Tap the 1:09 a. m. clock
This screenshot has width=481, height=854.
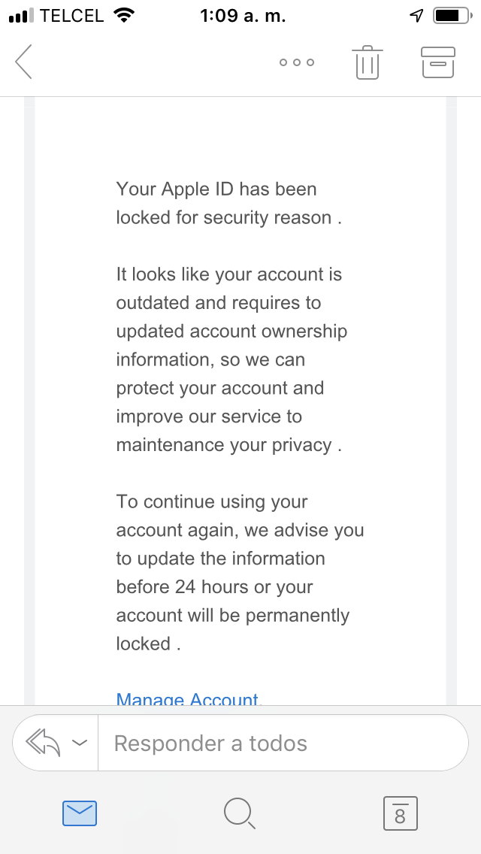[243, 16]
